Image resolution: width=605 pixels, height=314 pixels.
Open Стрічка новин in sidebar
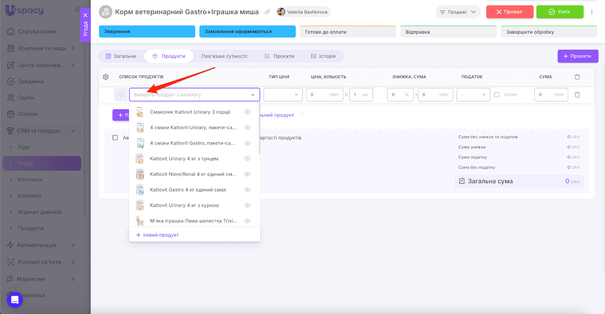[37, 31]
